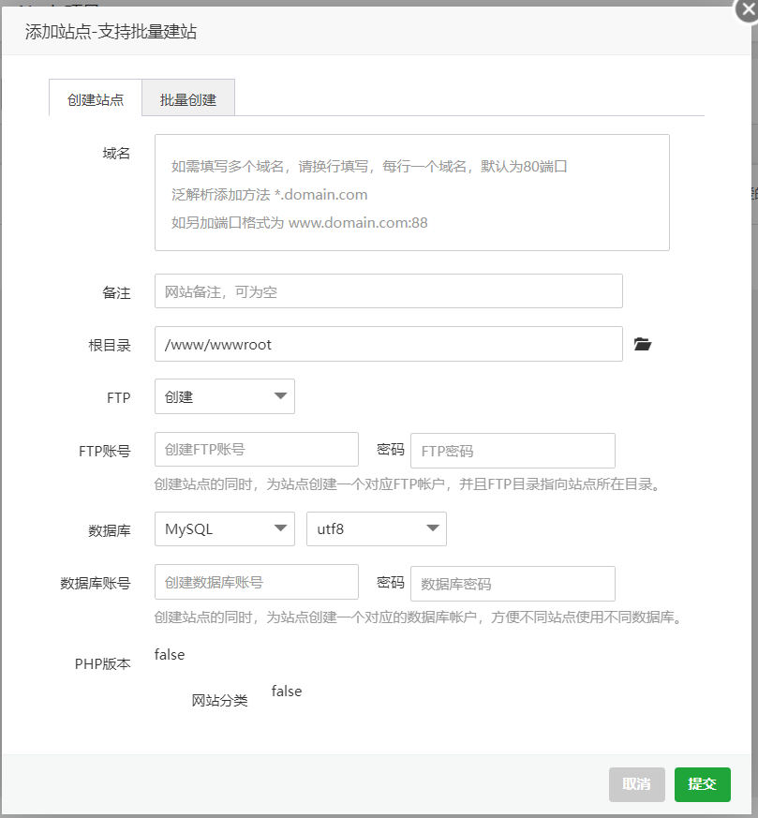Expand the utf8 charset dropdown
This screenshot has height=818, width=758.
tap(376, 529)
